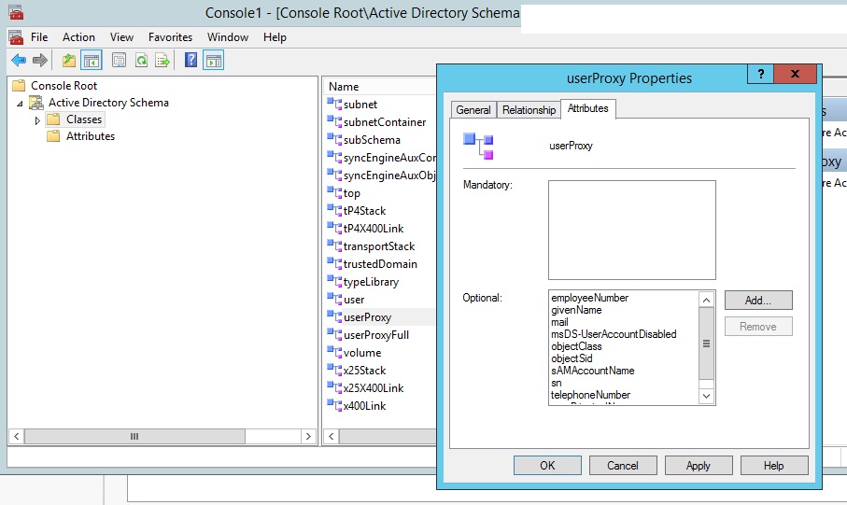Click the MMC system icon beside File menu
This screenshot has height=505, width=847.
pyautogui.click(x=16, y=37)
